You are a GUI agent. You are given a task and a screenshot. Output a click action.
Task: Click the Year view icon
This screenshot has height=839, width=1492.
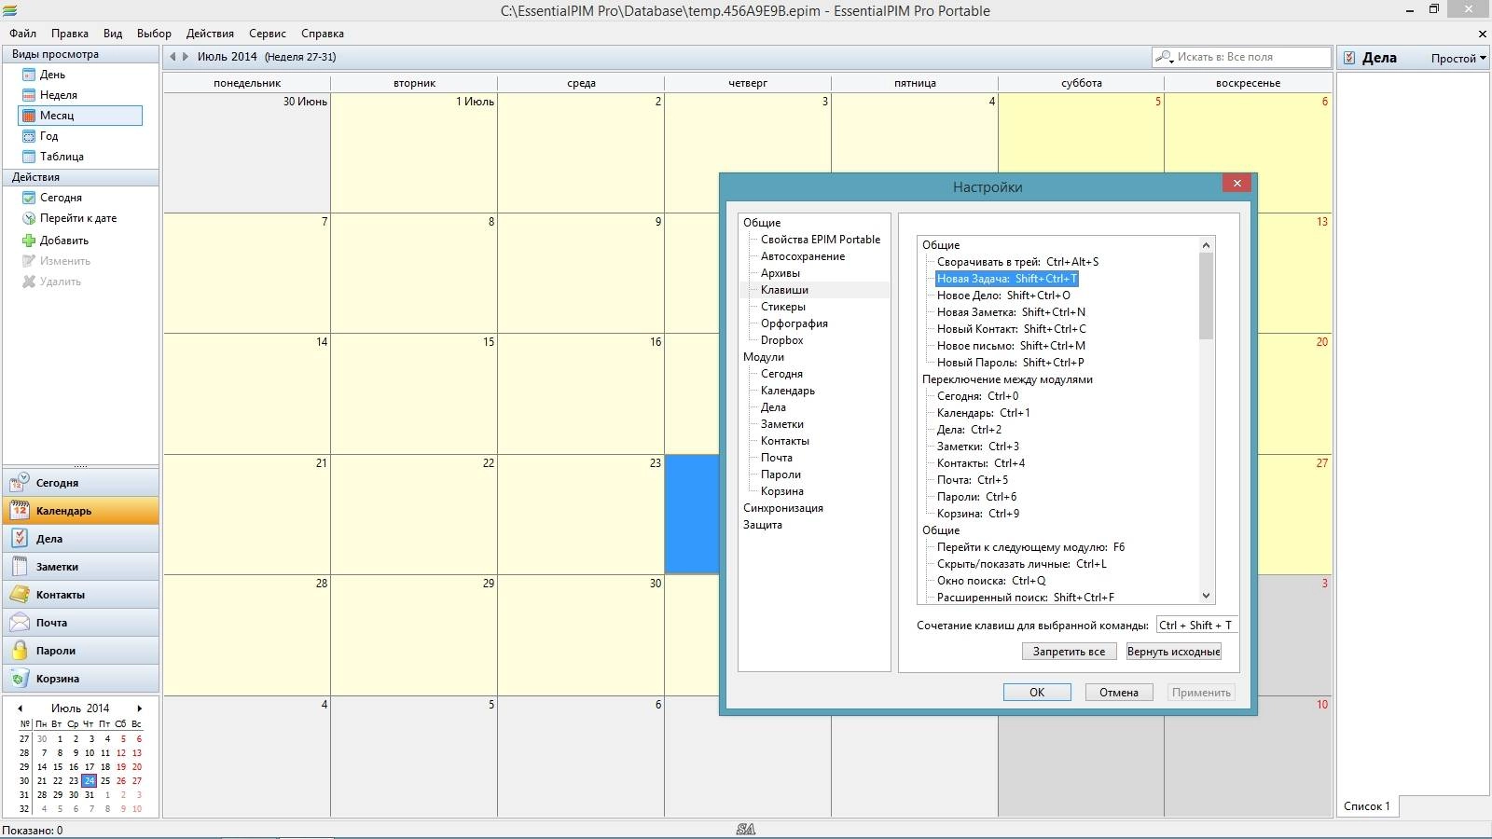(x=29, y=136)
